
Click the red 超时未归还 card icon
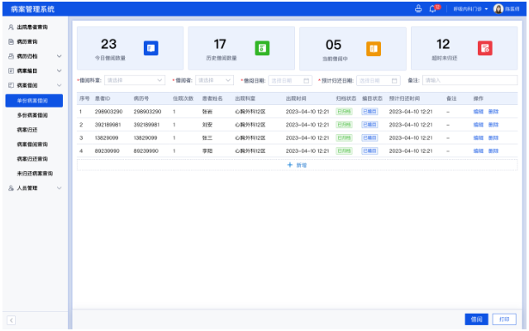(484, 48)
